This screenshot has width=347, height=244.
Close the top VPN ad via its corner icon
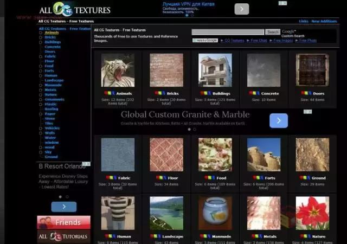pos(282,3)
